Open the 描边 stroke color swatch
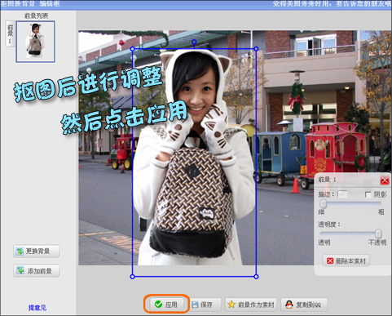The height and width of the screenshot is (316, 392). click(342, 194)
